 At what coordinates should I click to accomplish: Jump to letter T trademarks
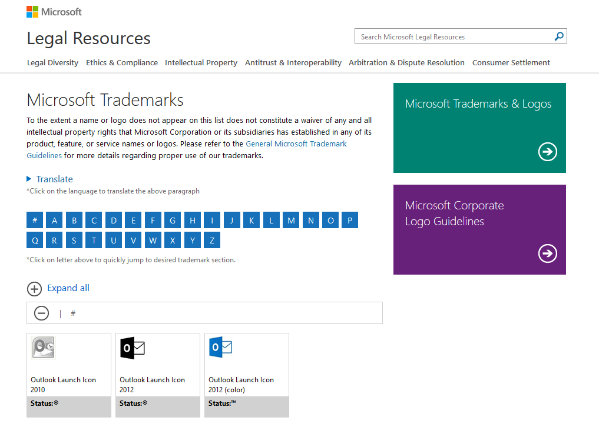(94, 240)
